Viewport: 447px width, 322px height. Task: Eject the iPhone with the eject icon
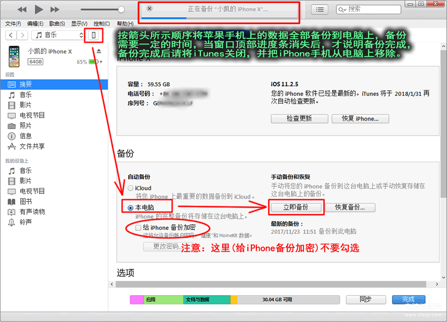click(x=99, y=51)
